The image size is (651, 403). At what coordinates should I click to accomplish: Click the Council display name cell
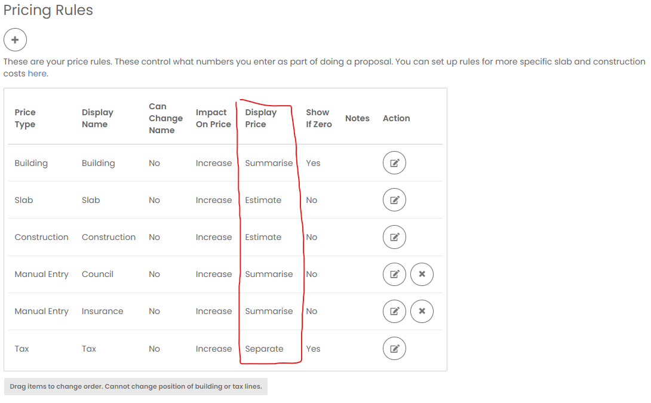coord(97,274)
